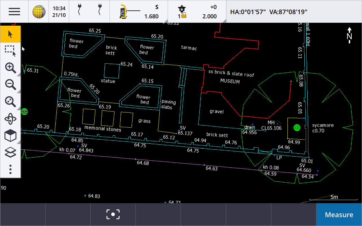The width and height of the screenshot is (362, 226).
Task: Open the globe map icon
Action: [39, 12]
